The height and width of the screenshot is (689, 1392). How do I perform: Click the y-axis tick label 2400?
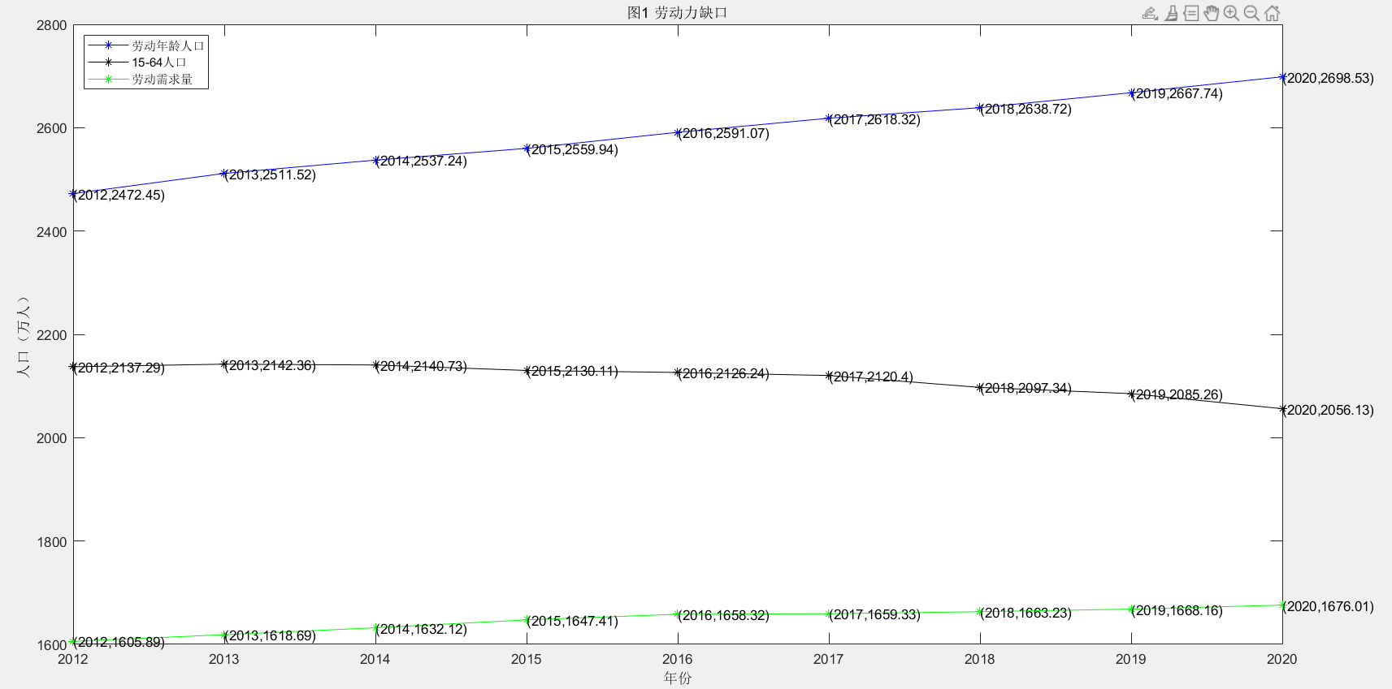(x=52, y=231)
